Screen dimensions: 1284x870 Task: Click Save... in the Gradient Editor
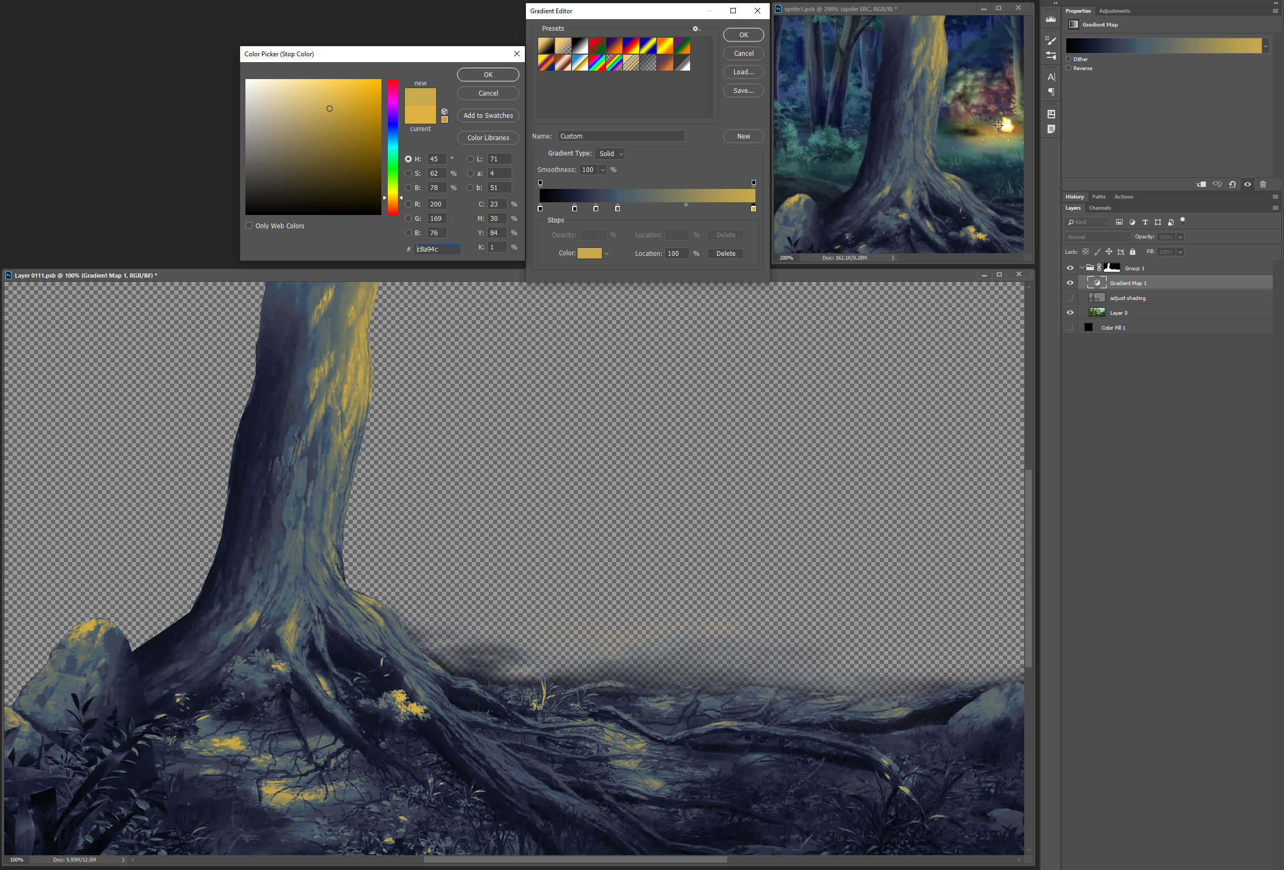click(743, 91)
